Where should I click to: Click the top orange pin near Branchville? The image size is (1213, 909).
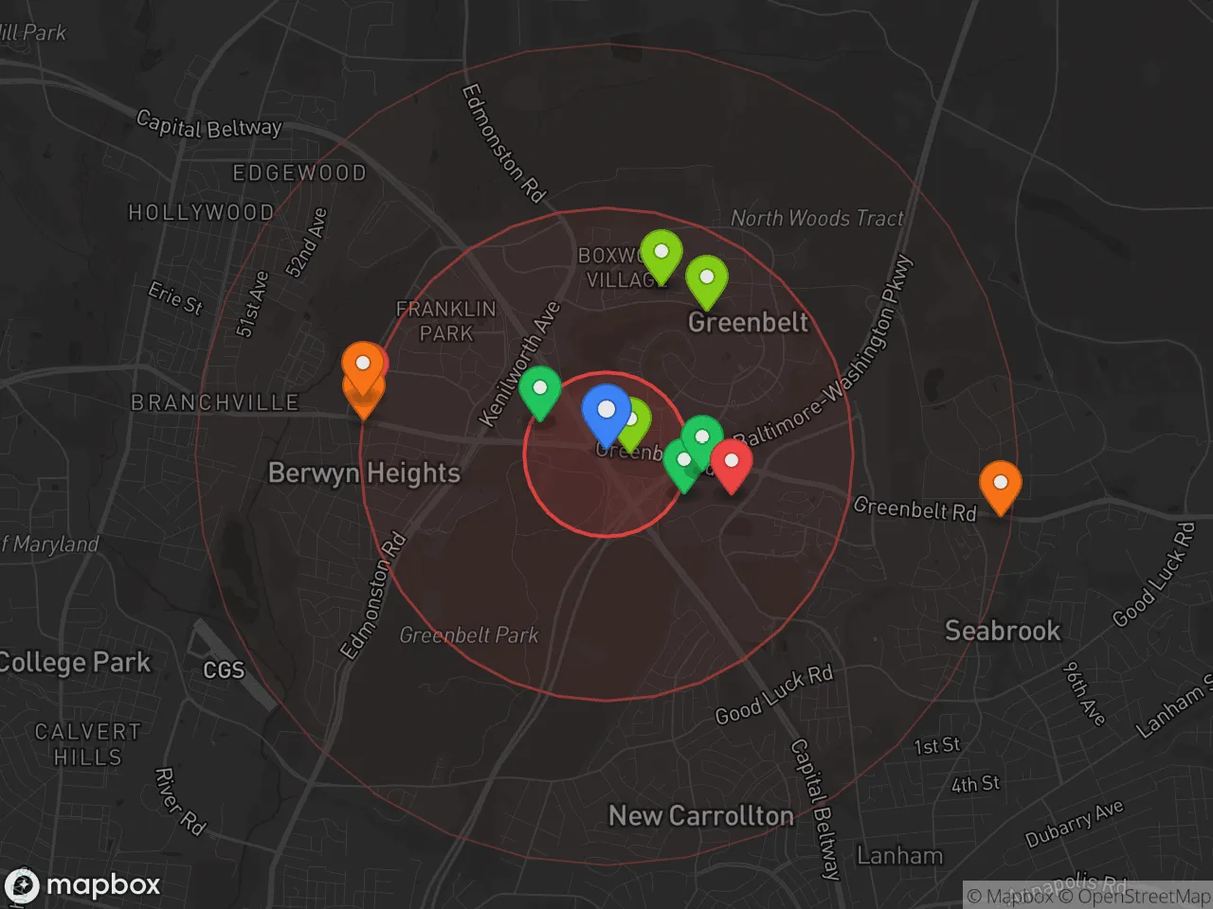click(x=362, y=365)
